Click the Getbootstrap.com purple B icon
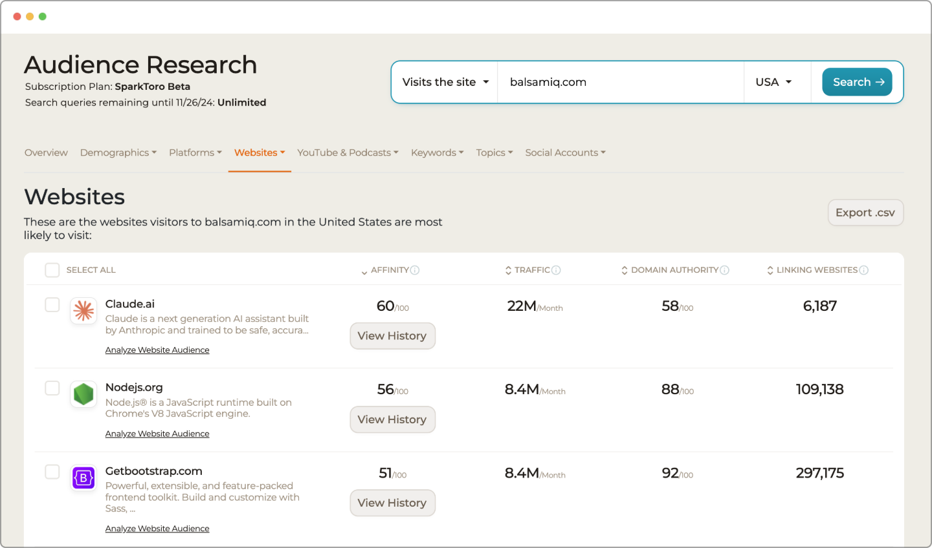The image size is (932, 548). pos(83,478)
